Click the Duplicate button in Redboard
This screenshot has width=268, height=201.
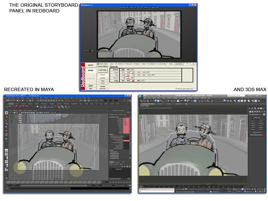tap(103, 78)
